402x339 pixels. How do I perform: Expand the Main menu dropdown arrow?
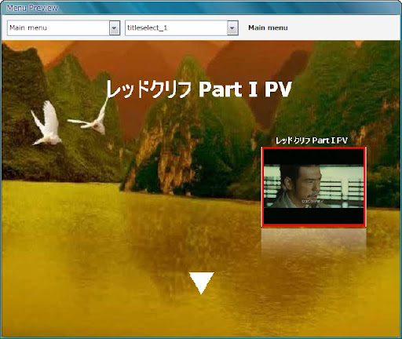(115, 28)
